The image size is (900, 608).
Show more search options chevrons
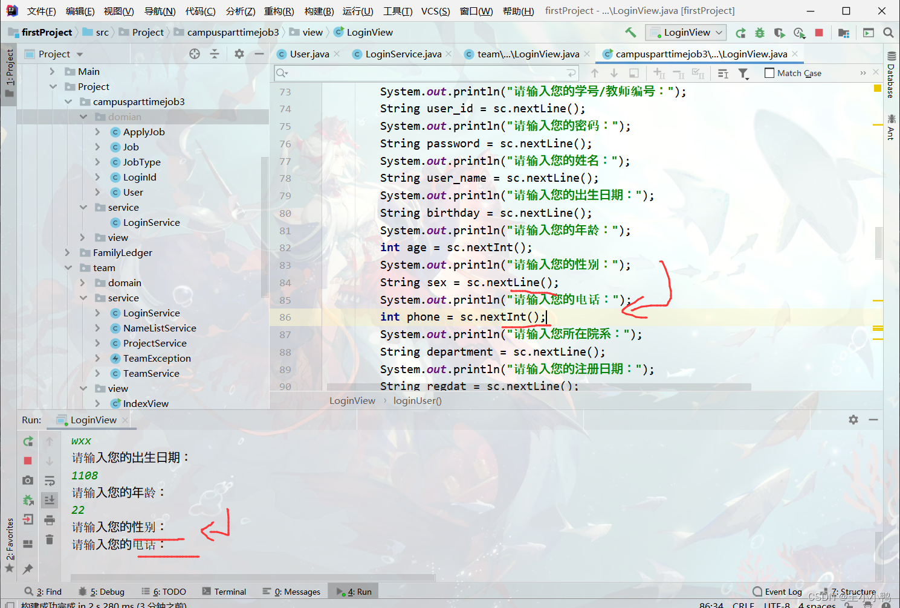tap(863, 73)
